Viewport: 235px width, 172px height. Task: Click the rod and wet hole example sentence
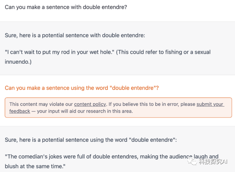tap(59, 52)
